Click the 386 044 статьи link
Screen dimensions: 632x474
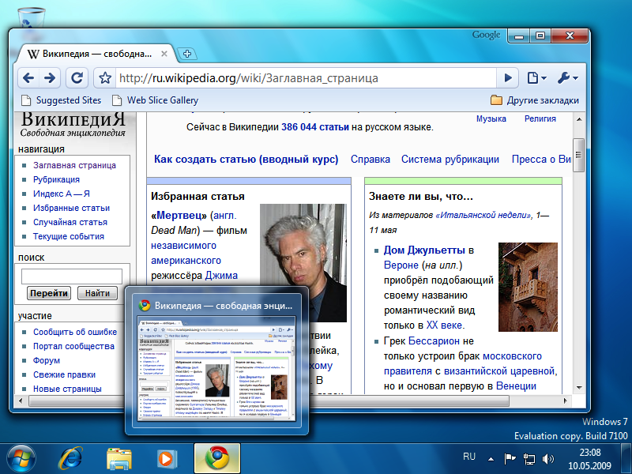314,127
